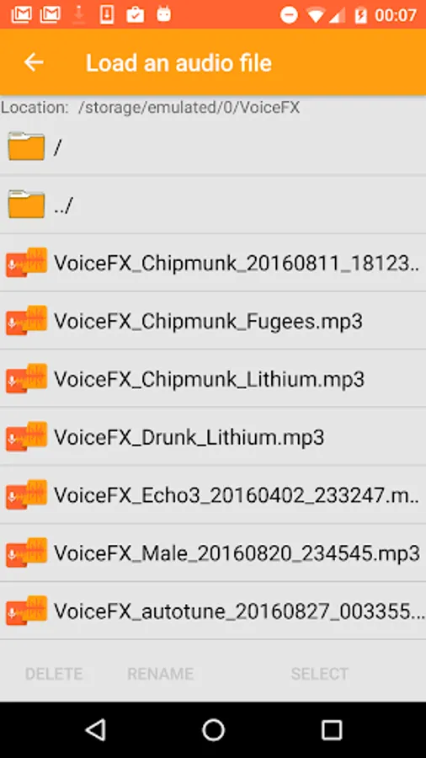Click audio icon of VoiceFX_Echo3 file
Screen dimensions: 426x758
click(26, 494)
